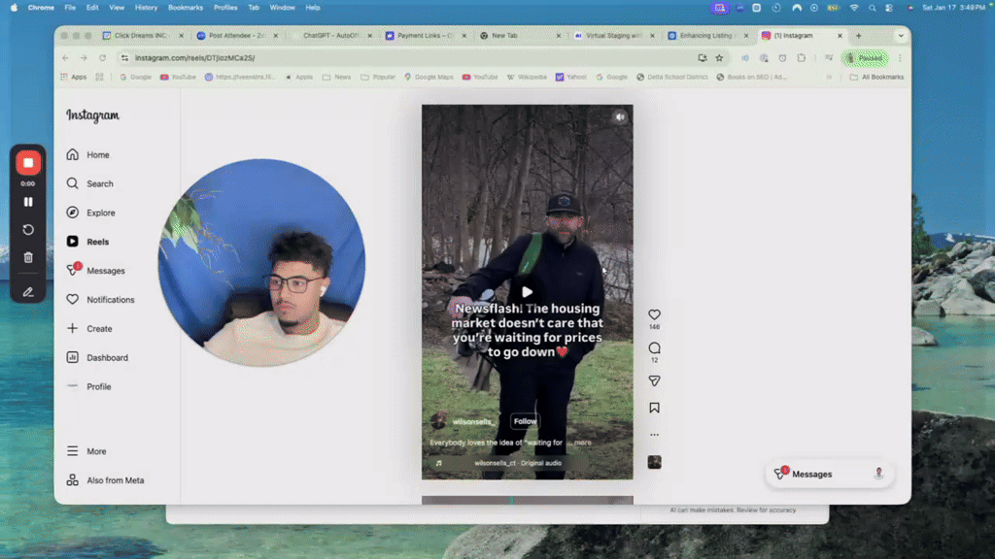The width and height of the screenshot is (995, 559).
Task: Click the Instagram logo
Action: click(x=92, y=115)
